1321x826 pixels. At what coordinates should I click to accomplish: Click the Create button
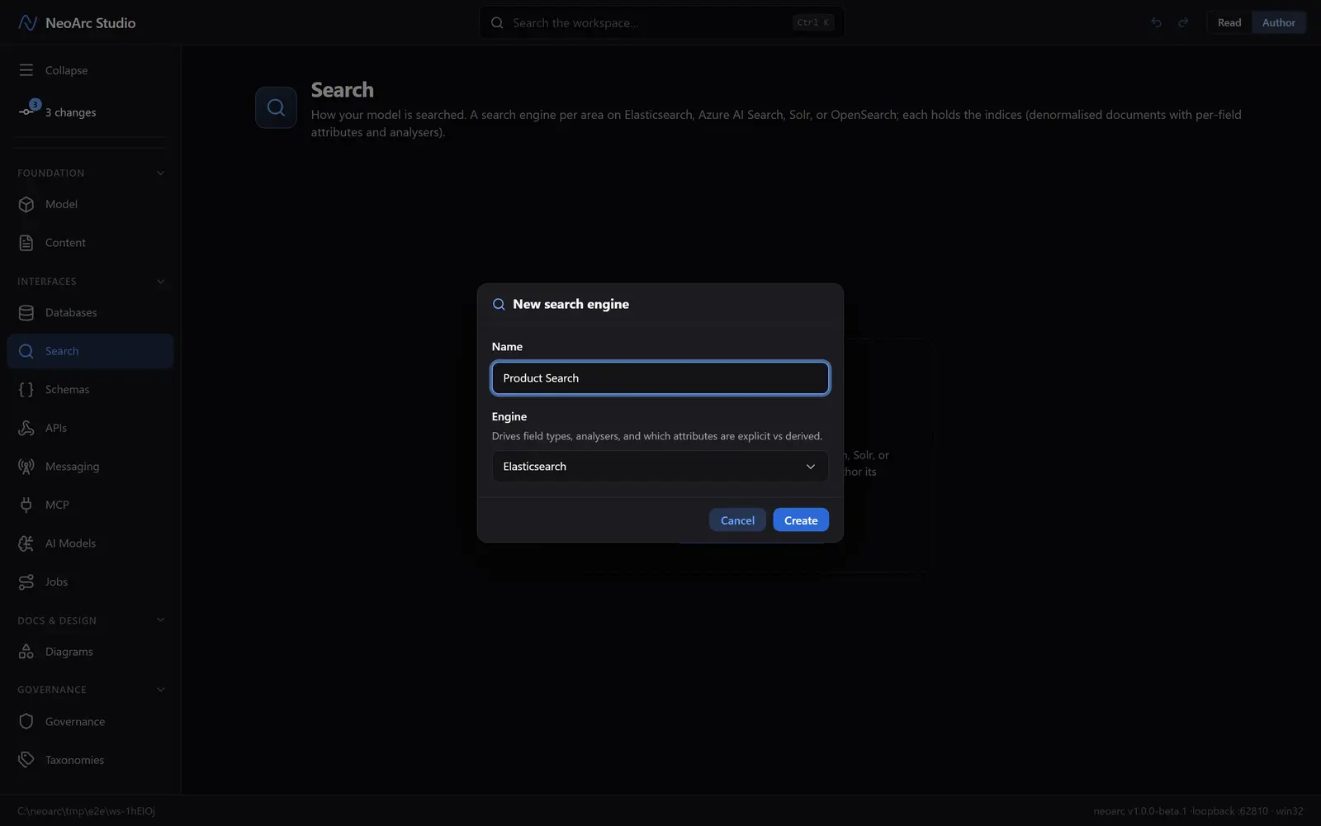pos(801,520)
